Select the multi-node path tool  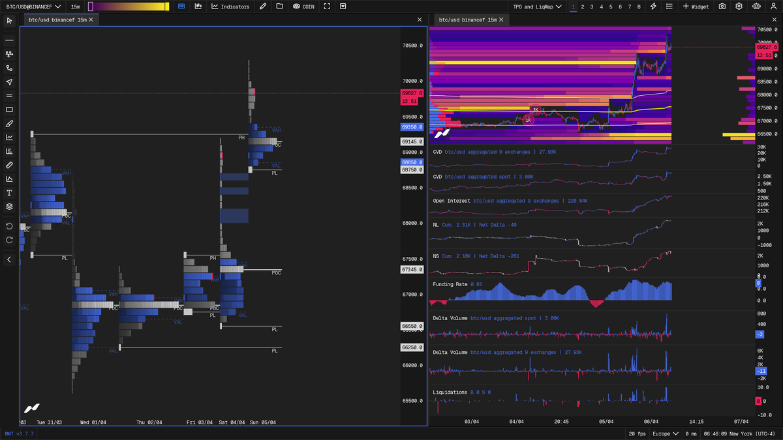pyautogui.click(x=9, y=54)
